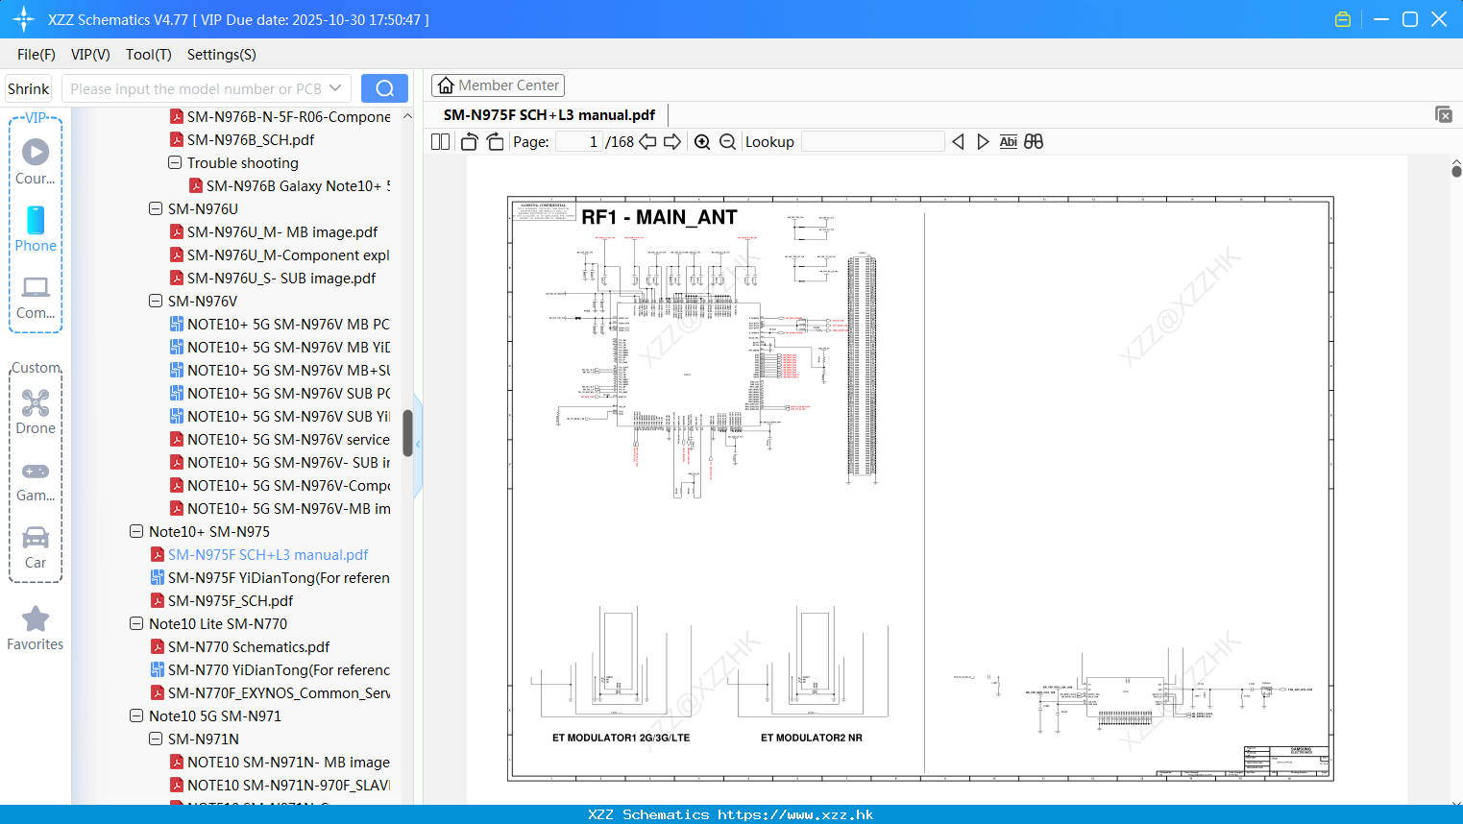Viewport: 1463px width, 824px height.
Task: Open SM-N976B Galaxy Note10+ troubleshooting file
Action: point(289,186)
